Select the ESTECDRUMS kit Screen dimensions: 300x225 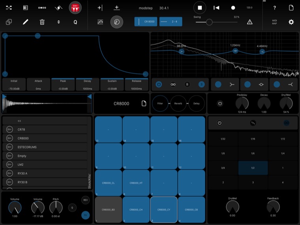pos(45,147)
